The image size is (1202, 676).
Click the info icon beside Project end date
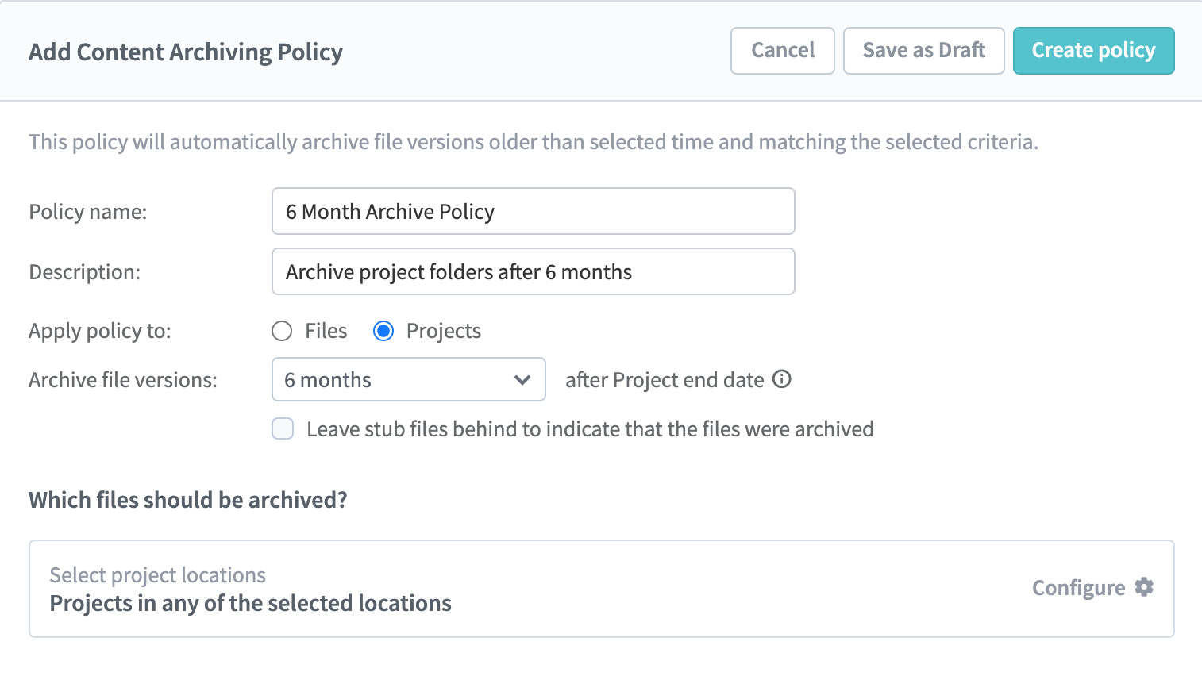pyautogui.click(x=782, y=379)
